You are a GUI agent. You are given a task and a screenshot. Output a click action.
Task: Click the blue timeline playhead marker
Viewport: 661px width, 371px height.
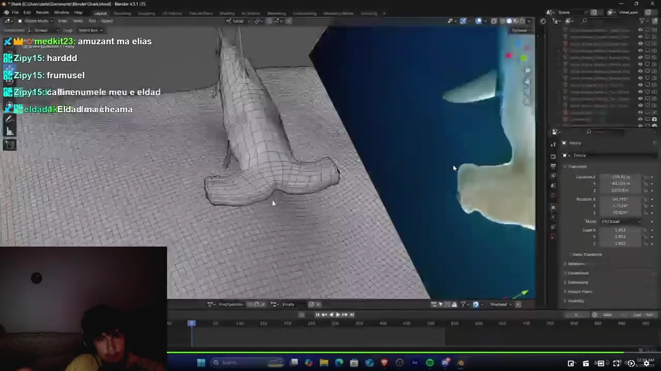192,323
